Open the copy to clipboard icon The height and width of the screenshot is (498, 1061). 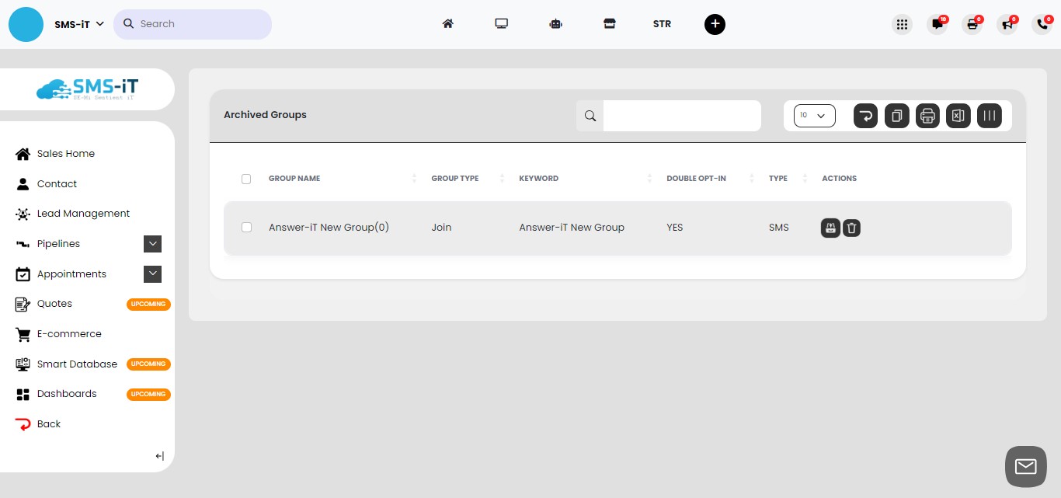(x=896, y=116)
